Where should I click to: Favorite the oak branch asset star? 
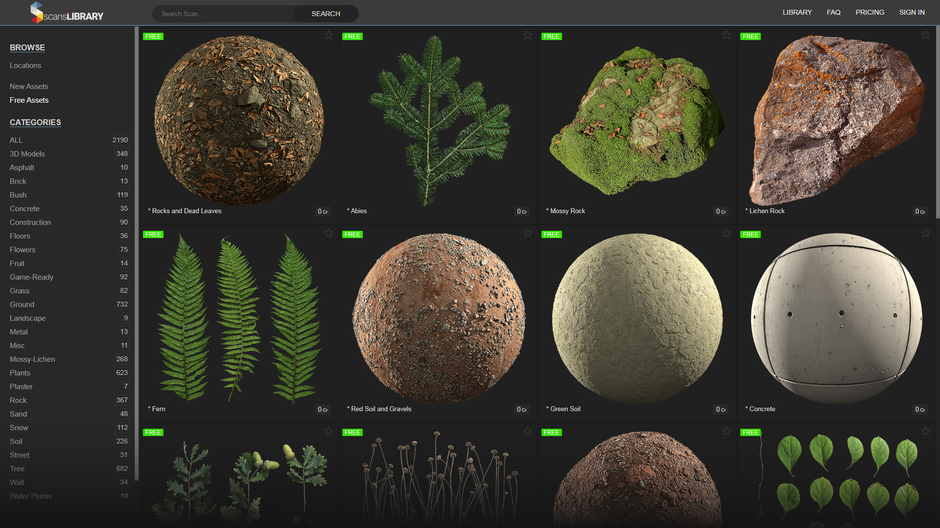click(x=329, y=431)
